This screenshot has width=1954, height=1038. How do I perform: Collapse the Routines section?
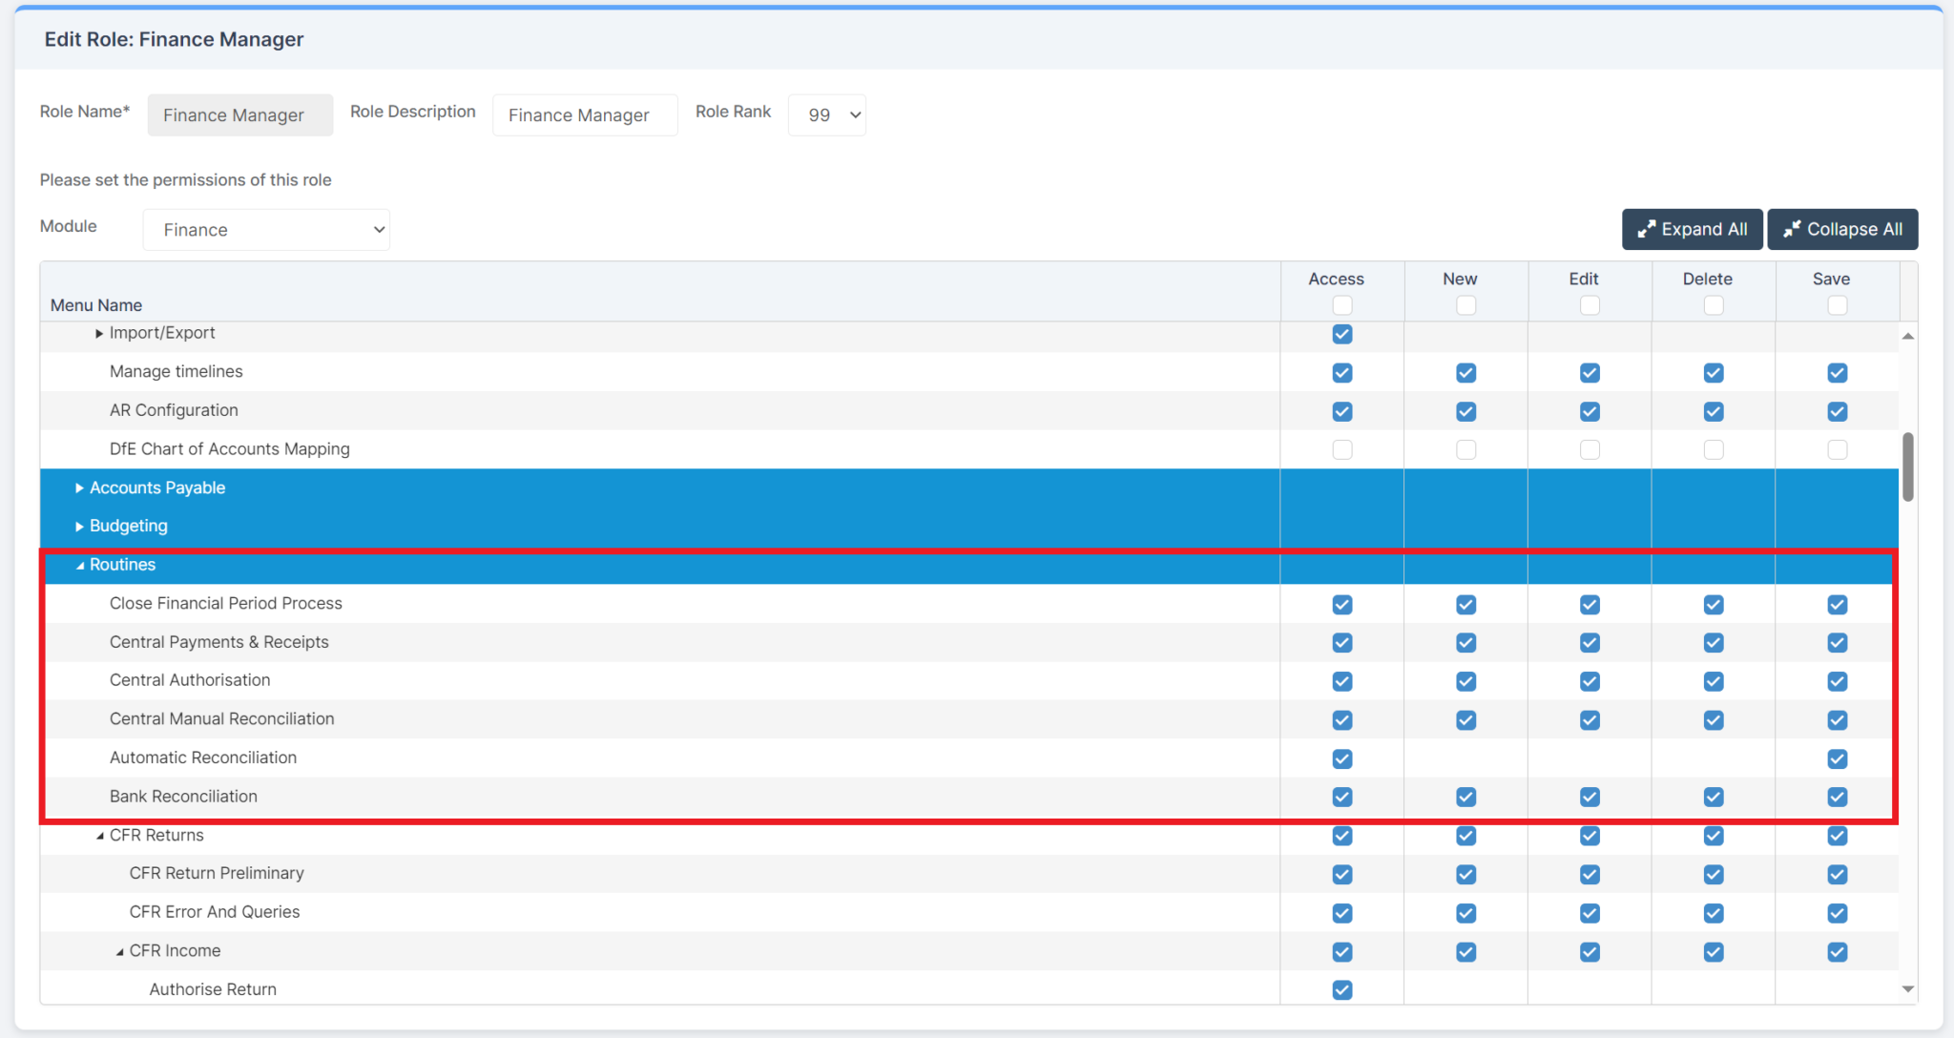(x=80, y=565)
